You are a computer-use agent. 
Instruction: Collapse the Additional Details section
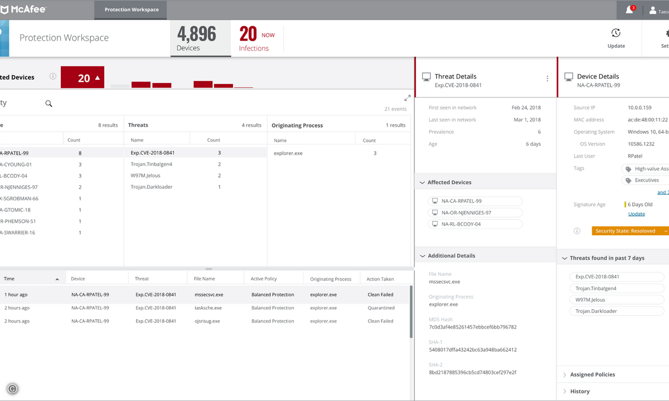coord(422,256)
